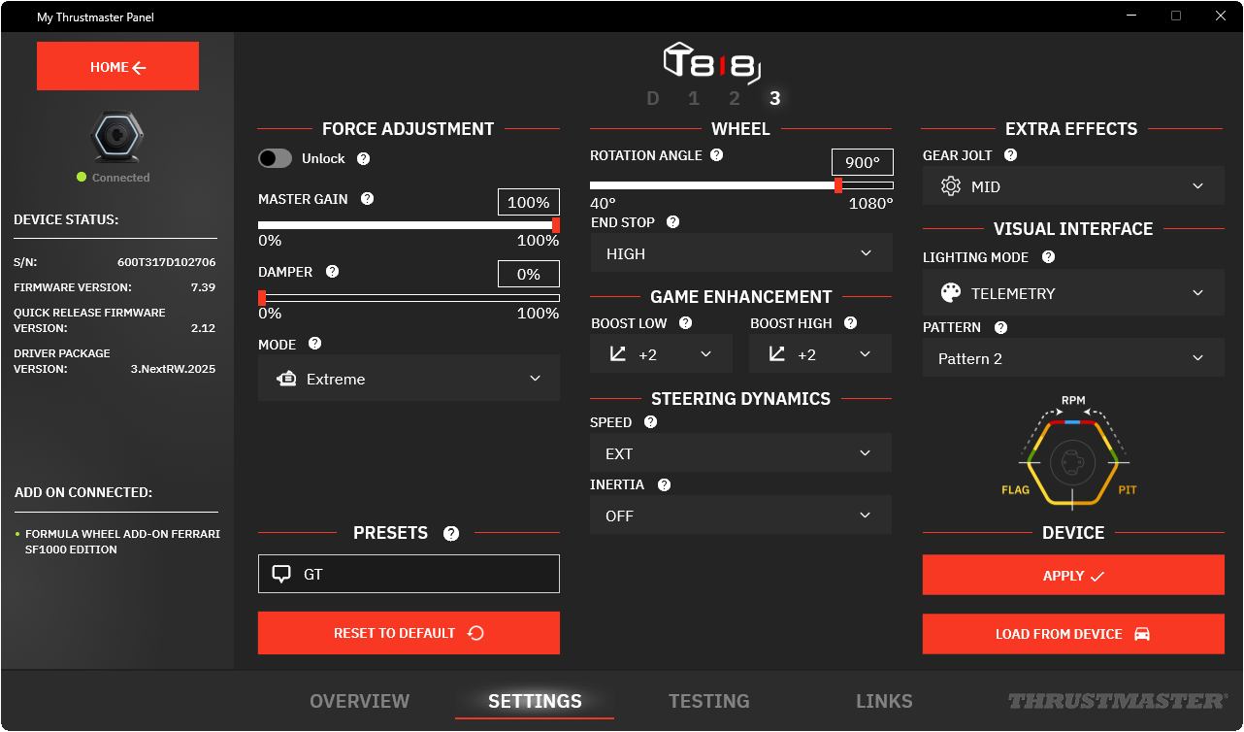Click the help icon next to Master Gain
The width and height of the screenshot is (1244, 732).
[x=367, y=199]
